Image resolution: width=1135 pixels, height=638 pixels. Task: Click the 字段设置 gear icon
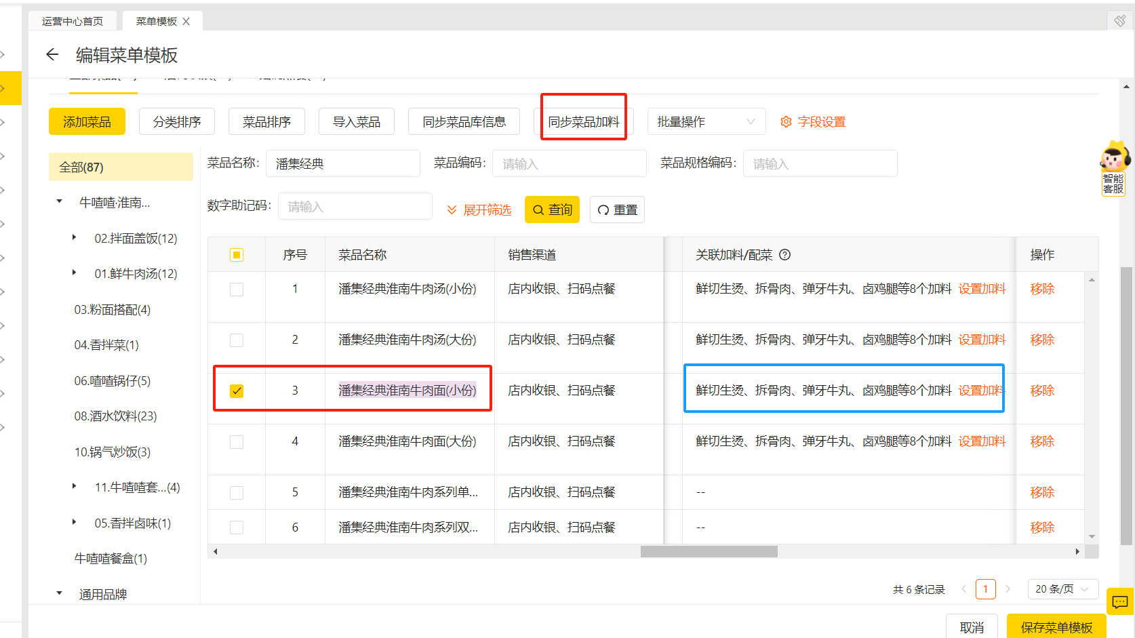[786, 122]
